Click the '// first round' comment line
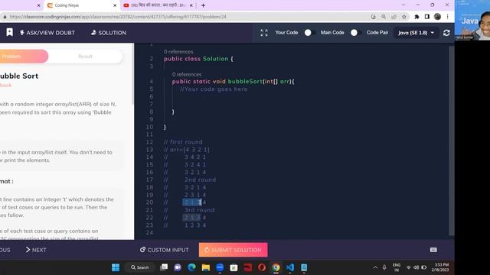Image resolution: width=490 pixels, height=275 pixels. click(x=183, y=142)
